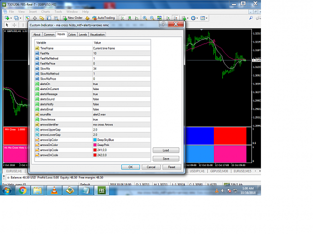Click the Indicators list icon
Image resolution: width=313 pixels, height=234 pixels.
click(x=184, y=18)
